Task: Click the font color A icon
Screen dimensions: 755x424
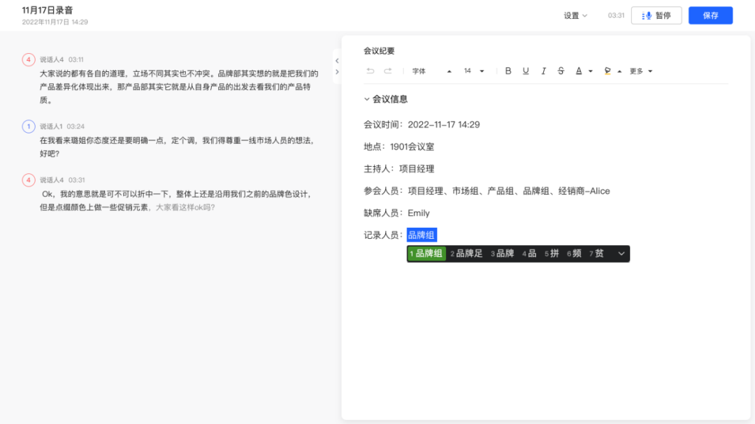Action: click(579, 71)
